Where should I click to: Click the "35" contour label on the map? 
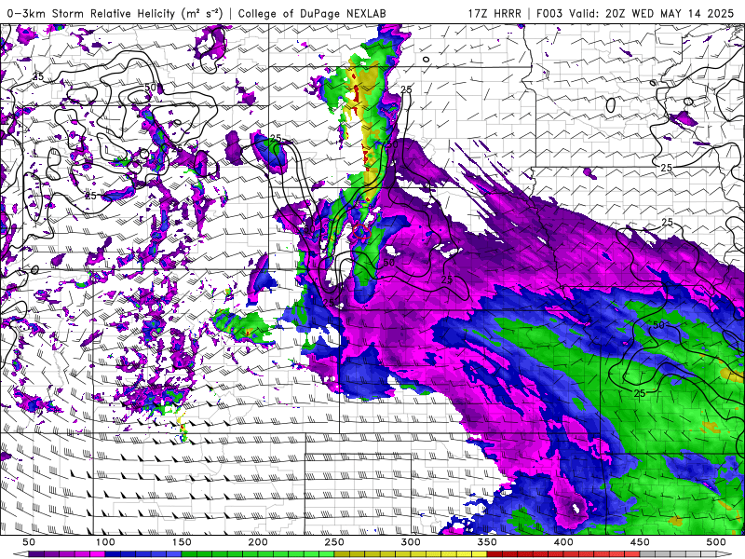[x=38, y=76]
